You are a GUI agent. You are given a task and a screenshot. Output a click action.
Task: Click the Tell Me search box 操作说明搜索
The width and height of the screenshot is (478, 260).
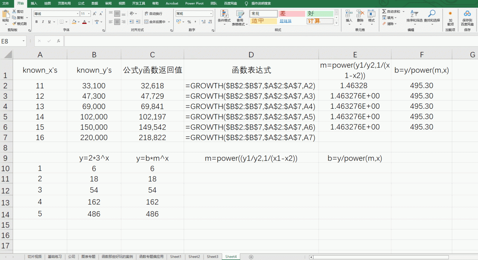click(x=261, y=3)
